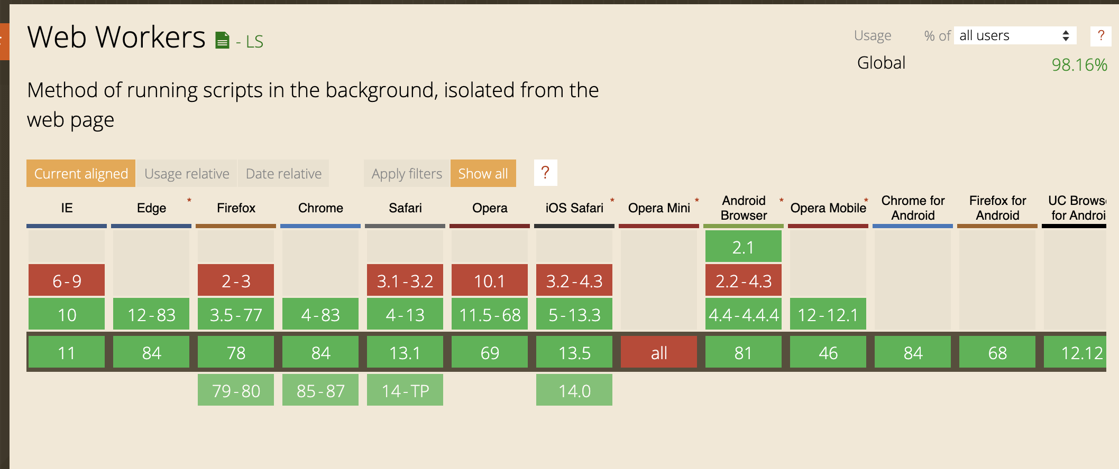Select the Firefox browser column header
Image resolution: width=1119 pixels, height=469 pixels.
pyautogui.click(x=236, y=208)
